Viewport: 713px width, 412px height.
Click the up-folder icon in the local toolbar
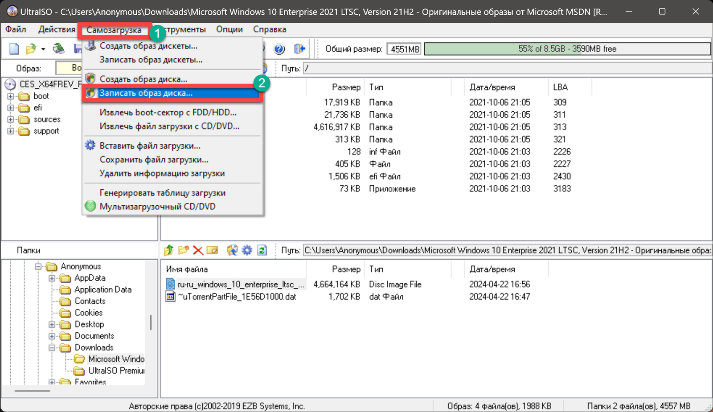point(168,250)
